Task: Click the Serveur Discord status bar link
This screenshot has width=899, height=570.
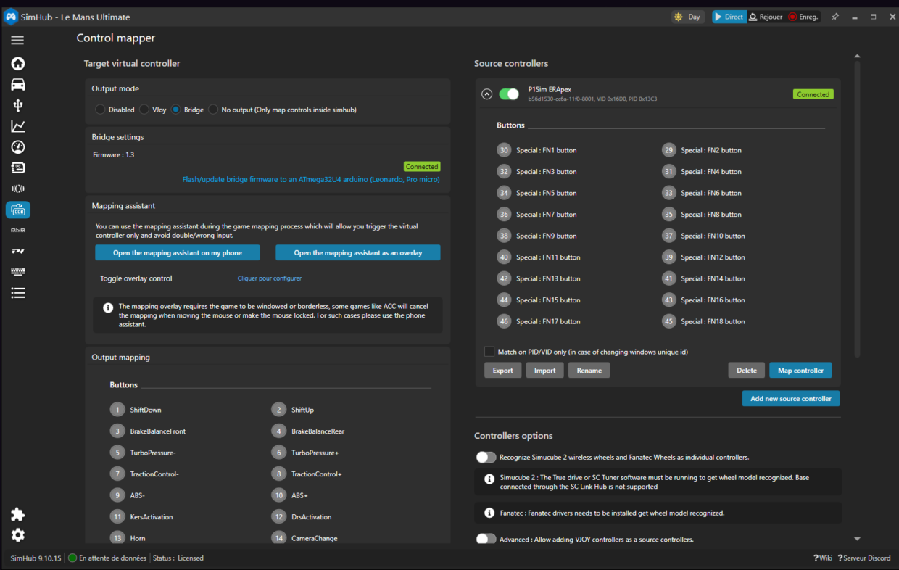Action: (x=863, y=558)
